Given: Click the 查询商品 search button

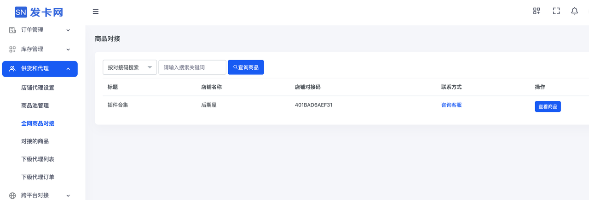Looking at the screenshot, I should click(x=246, y=67).
